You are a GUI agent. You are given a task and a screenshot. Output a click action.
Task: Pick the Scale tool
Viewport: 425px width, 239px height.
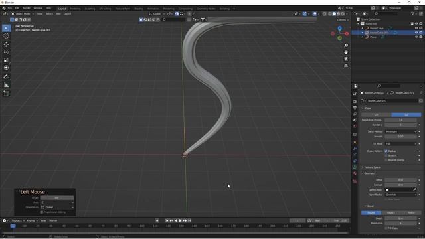click(6, 60)
